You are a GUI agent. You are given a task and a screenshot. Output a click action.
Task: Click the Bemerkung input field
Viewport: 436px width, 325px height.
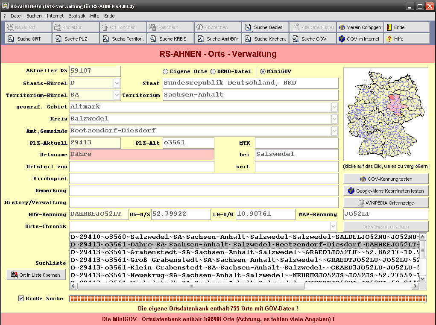(204, 190)
